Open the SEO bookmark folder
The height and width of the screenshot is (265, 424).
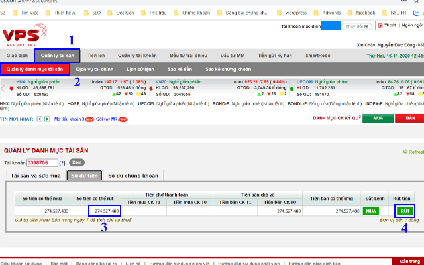tap(92, 13)
